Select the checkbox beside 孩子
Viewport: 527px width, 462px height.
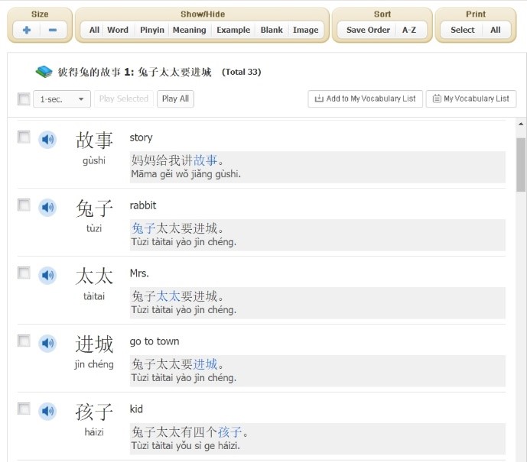click(24, 409)
